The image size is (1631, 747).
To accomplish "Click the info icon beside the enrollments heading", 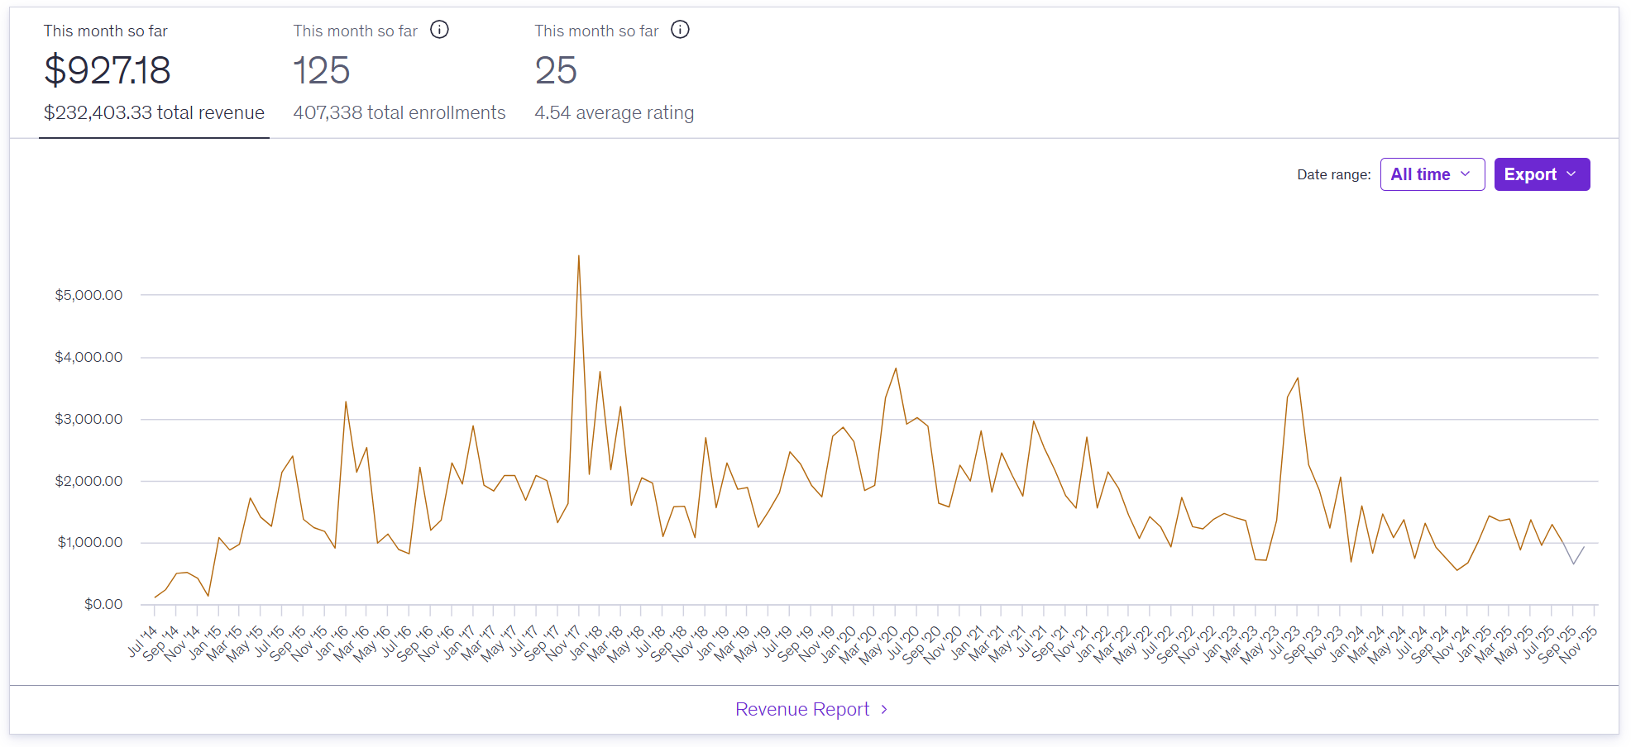I will point(439,30).
